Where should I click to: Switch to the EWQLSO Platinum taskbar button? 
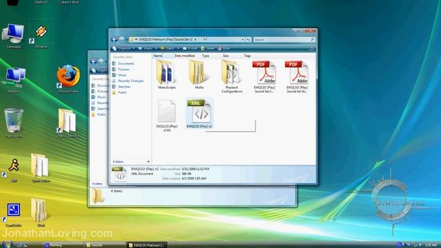(147, 245)
